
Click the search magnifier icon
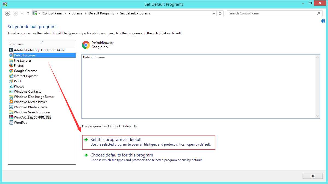pos(318,13)
